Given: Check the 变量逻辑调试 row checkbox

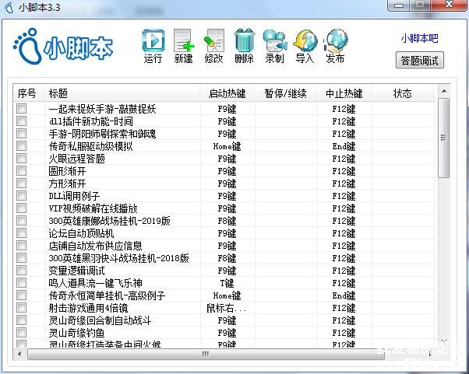Looking at the screenshot, I should (x=22, y=270).
